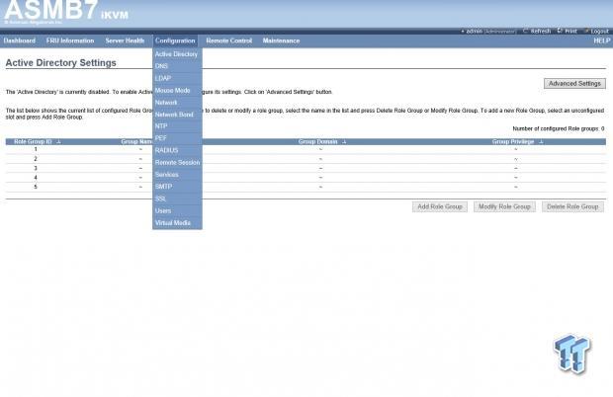Select role group row with ID 4
The height and width of the screenshot is (397, 613).
(306, 178)
